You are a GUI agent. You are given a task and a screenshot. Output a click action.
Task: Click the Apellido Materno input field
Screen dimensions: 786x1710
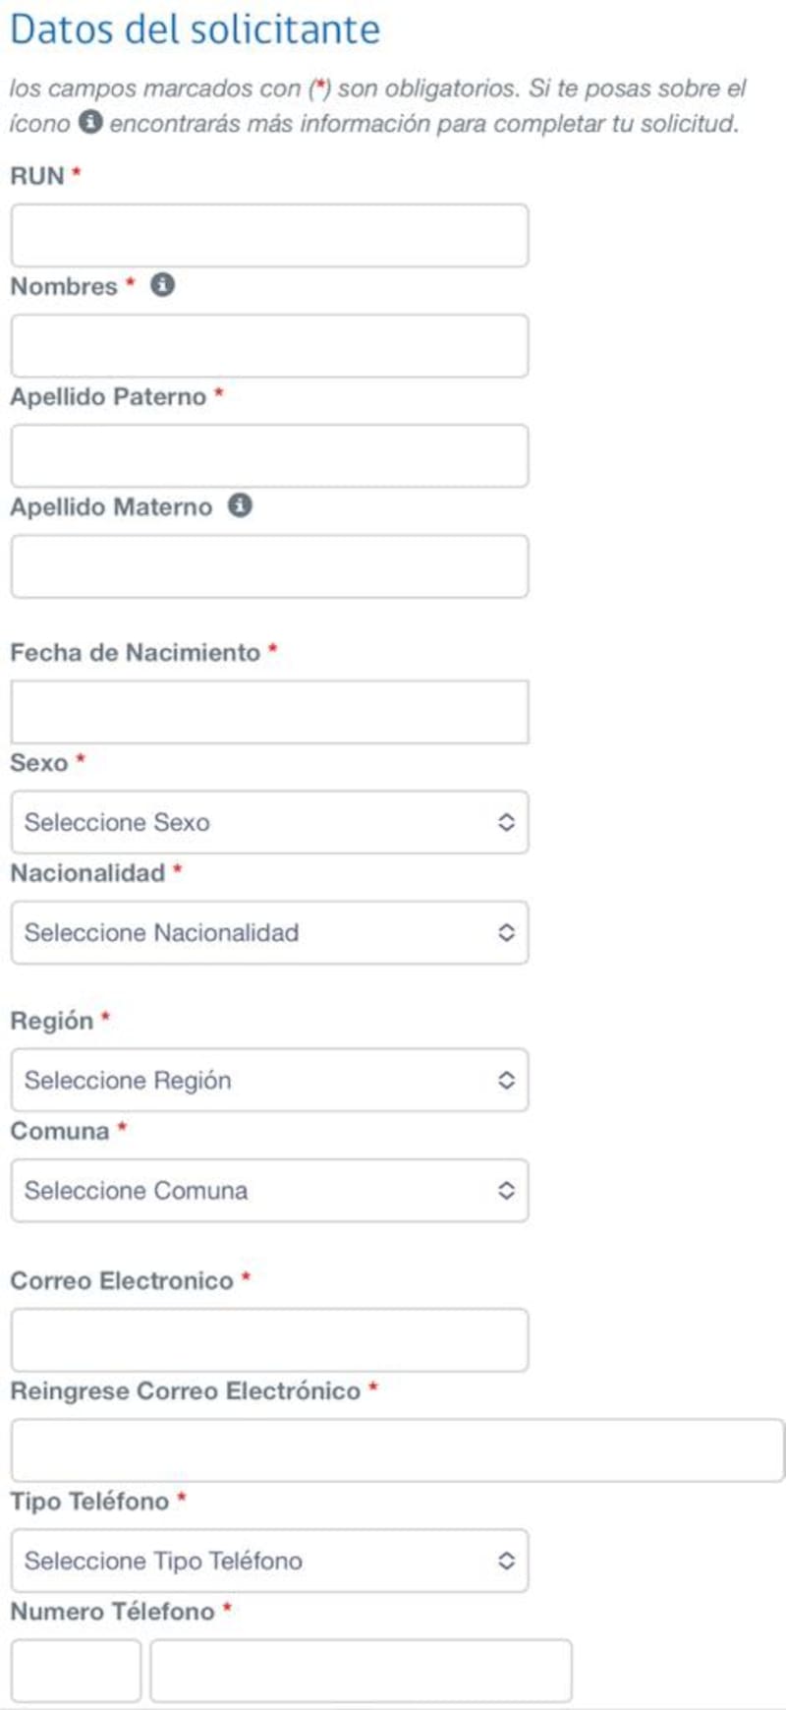[269, 566]
